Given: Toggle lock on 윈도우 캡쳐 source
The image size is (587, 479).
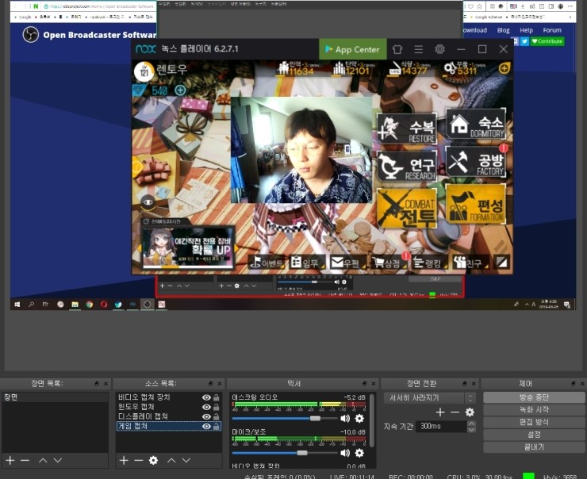Looking at the screenshot, I should tap(217, 407).
